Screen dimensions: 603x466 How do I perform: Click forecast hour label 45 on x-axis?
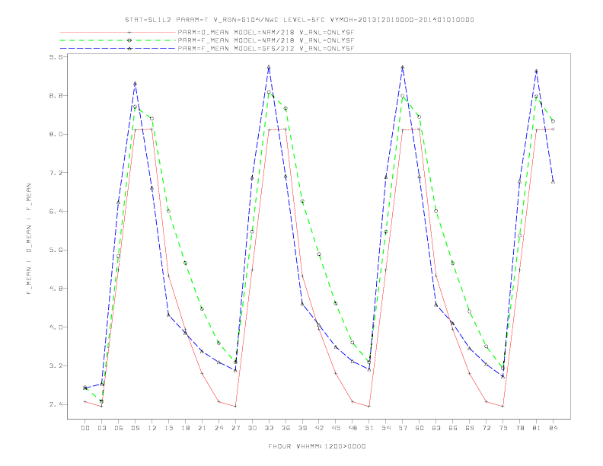pyautogui.click(x=336, y=428)
